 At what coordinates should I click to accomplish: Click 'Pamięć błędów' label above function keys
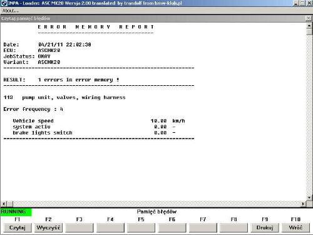point(156,212)
